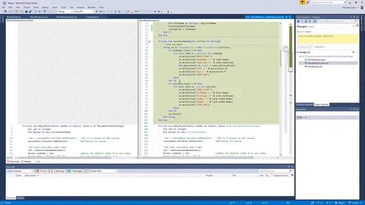Select MainWindow.xaml in Changes list
365x205 pixels.
tap(317, 60)
